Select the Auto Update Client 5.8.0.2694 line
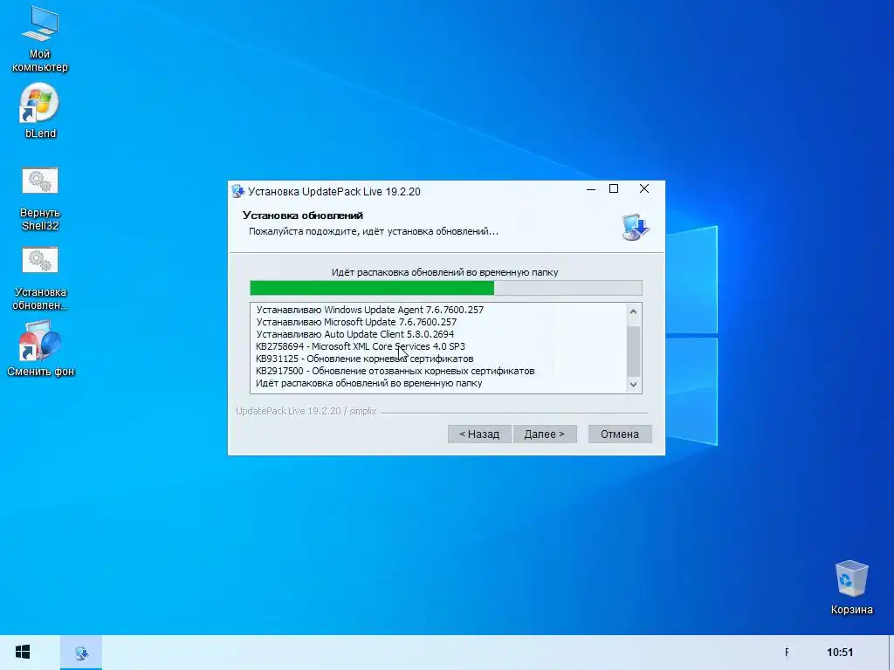Viewport: 894px width, 670px height. tap(354, 334)
